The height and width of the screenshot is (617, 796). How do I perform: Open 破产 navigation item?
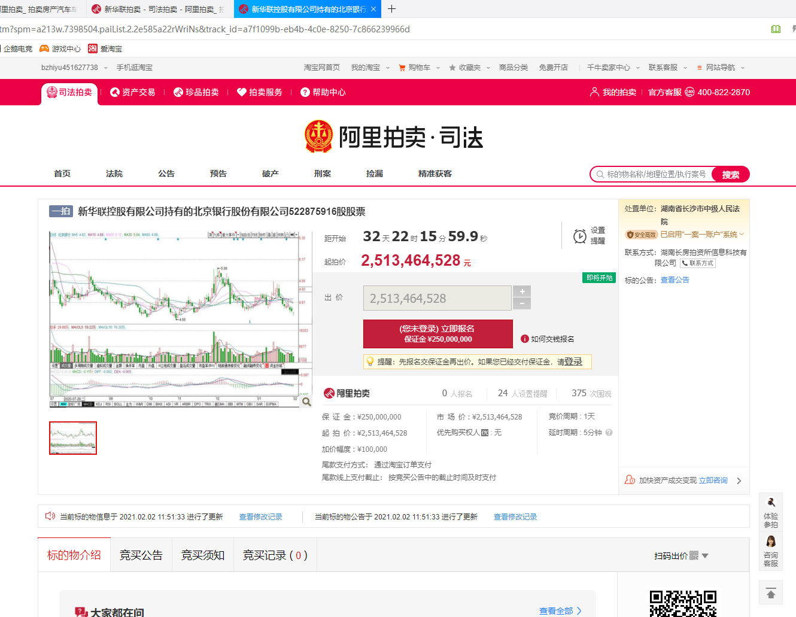[x=271, y=174]
